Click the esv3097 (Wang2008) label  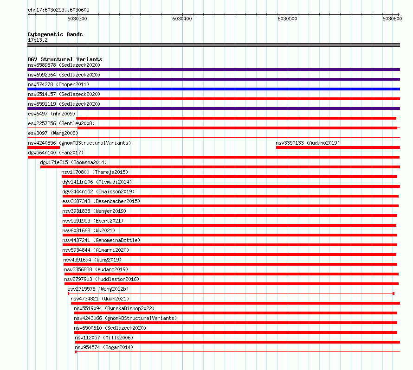[53, 133]
